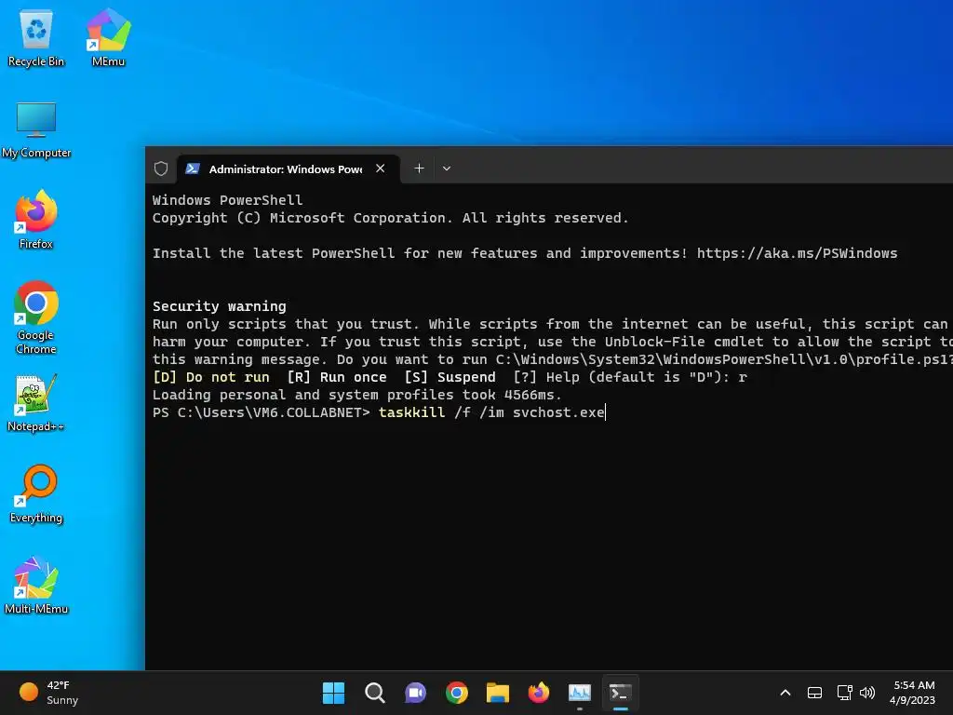Launch the Everything search desktop shortcut
Image resolution: width=953 pixels, height=715 pixels.
tap(36, 493)
